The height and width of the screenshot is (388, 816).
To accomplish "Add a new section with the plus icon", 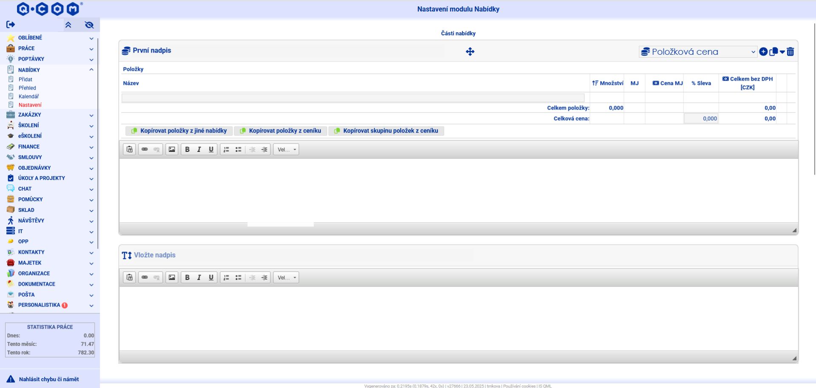I will coord(763,52).
